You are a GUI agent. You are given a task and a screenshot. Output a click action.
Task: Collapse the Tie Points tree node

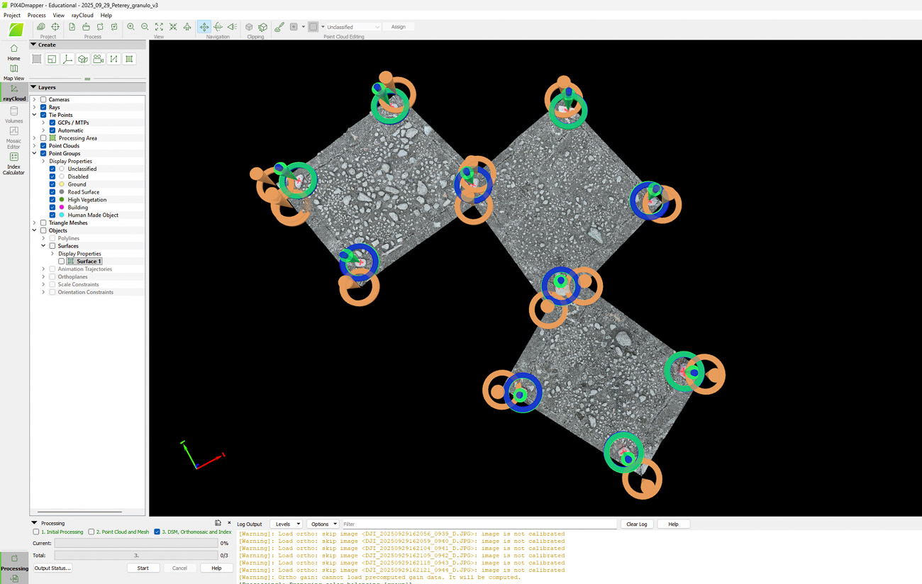pyautogui.click(x=34, y=115)
